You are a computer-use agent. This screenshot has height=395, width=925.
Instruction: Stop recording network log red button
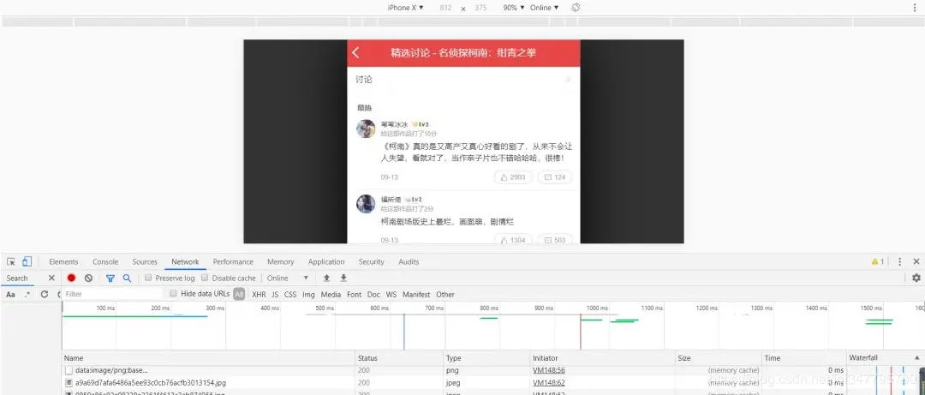tap(71, 278)
